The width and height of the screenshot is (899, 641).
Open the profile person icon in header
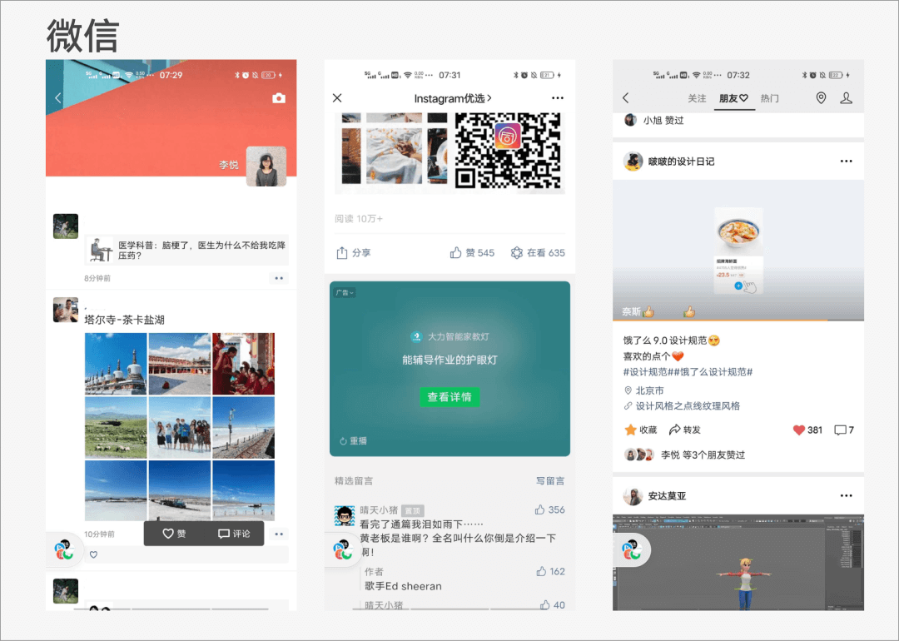point(847,98)
